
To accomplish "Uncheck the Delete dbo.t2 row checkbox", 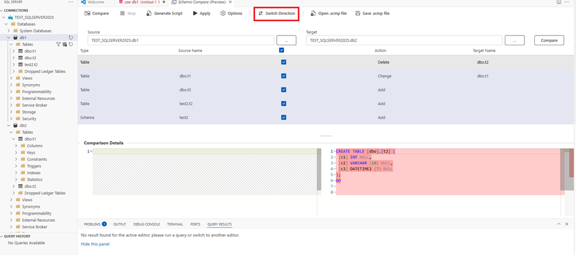I will pos(283,62).
